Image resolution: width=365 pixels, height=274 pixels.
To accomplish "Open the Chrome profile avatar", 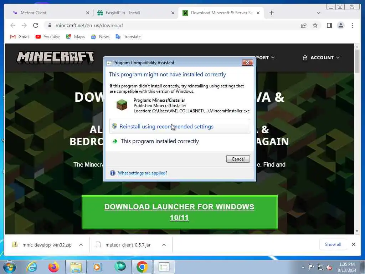I will click(340, 25).
